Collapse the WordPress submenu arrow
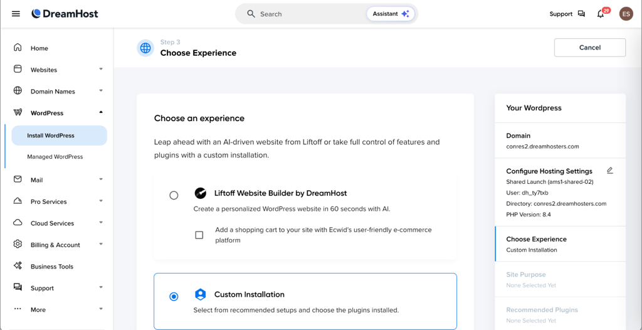 101,112
